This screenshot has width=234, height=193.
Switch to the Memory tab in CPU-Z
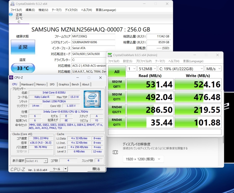(x=41, y=84)
